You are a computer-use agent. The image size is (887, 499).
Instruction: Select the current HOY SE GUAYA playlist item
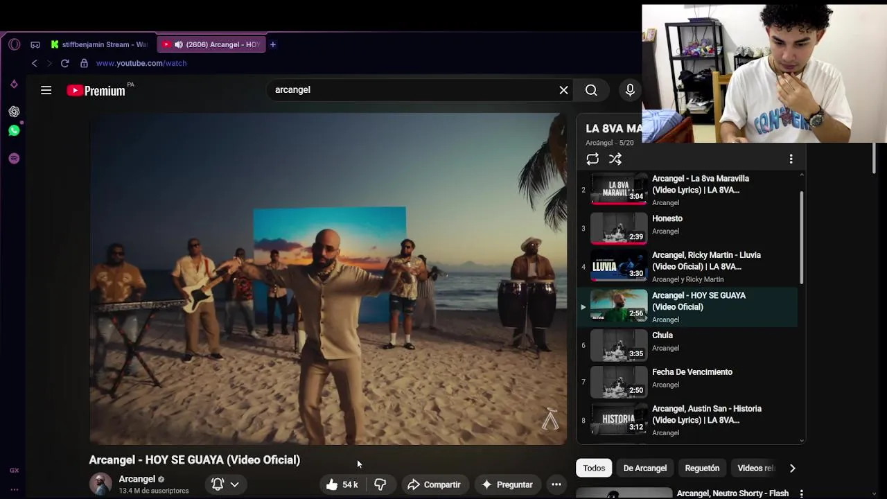tap(687, 306)
